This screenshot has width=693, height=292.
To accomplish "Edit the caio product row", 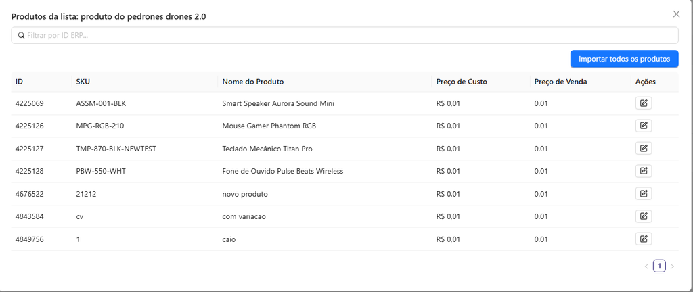I will [x=644, y=239].
